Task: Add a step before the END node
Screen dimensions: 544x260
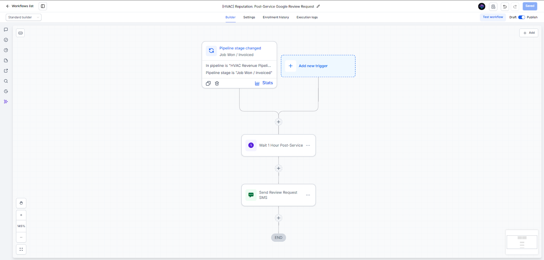Action: tap(278, 218)
